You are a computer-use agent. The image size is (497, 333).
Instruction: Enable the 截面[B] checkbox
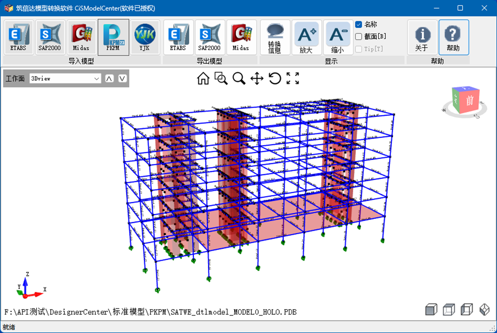[x=359, y=36]
